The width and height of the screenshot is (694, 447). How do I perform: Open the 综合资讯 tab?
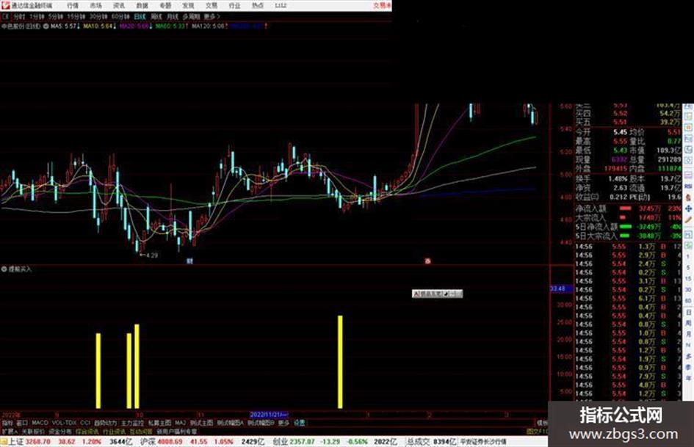(87, 432)
